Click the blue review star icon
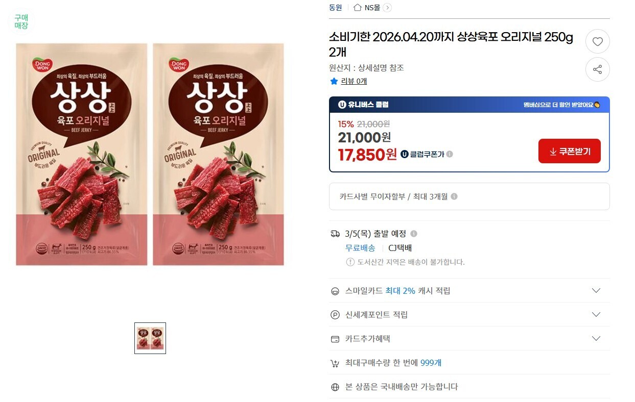Screen dimensions: 635x402 (x=334, y=81)
